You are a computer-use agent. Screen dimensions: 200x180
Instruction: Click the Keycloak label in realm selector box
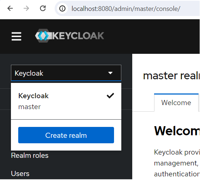click(x=29, y=73)
